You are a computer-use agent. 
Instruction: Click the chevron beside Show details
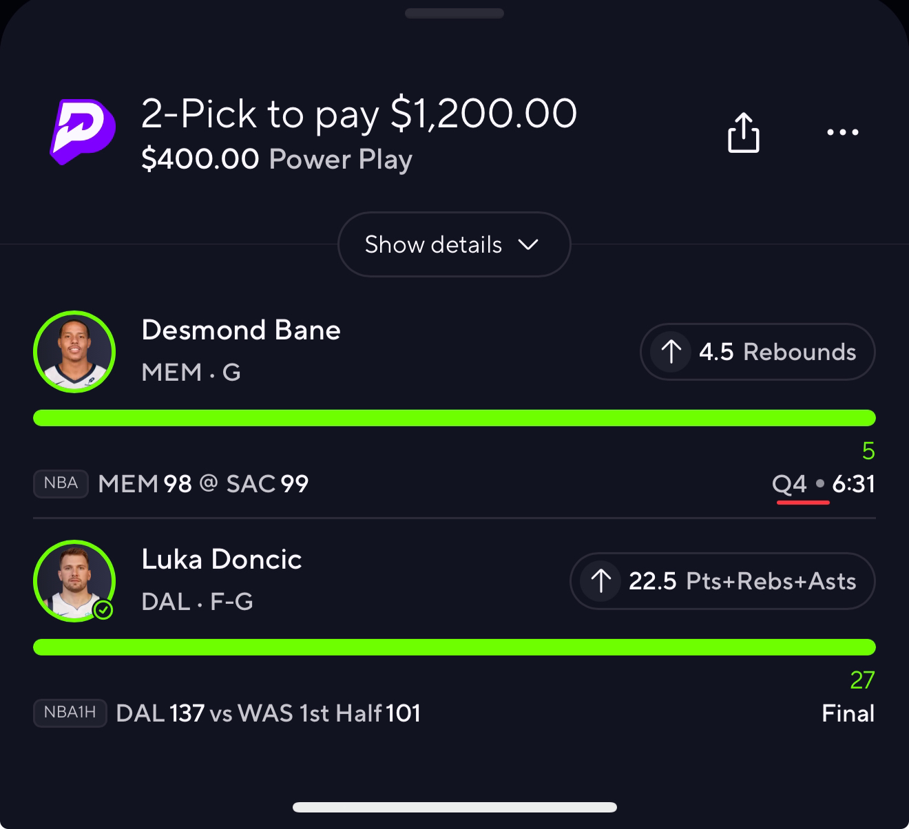pos(528,244)
